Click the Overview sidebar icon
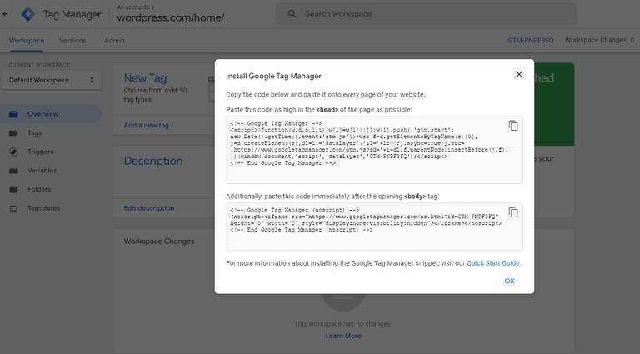The width and height of the screenshot is (640, 354). pyautogui.click(x=13, y=114)
